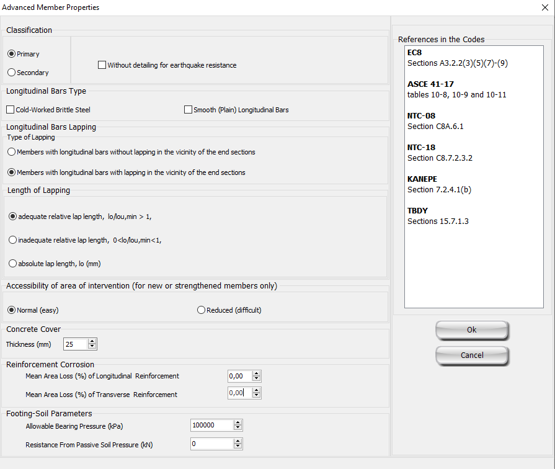
Task: Choose longitudinal bars without lapping option
Action: pyautogui.click(x=11, y=152)
